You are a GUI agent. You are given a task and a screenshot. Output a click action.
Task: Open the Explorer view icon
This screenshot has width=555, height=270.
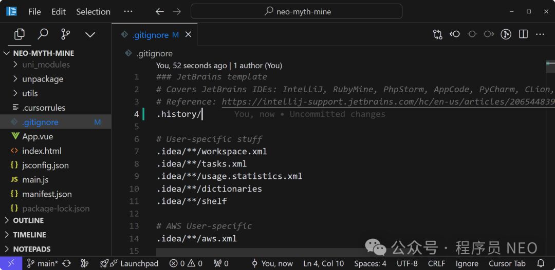[x=20, y=34]
